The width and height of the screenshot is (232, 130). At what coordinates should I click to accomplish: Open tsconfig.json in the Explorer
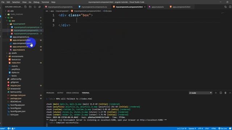(16, 108)
